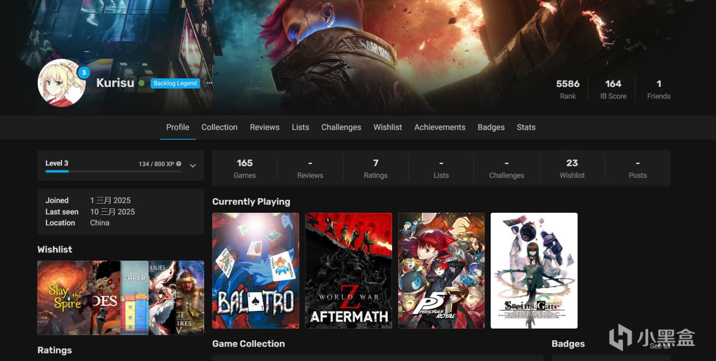This screenshot has height=361, width=716.
Task: Switch to the Profile tab
Action: click(x=178, y=127)
